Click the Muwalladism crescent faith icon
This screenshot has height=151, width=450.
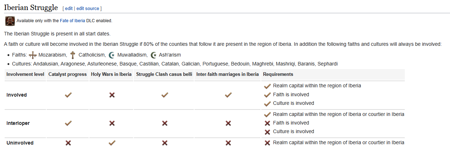click(112, 55)
